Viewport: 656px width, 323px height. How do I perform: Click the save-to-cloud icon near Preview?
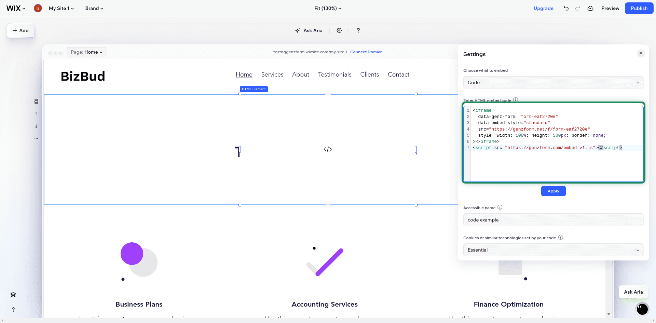[x=590, y=8]
